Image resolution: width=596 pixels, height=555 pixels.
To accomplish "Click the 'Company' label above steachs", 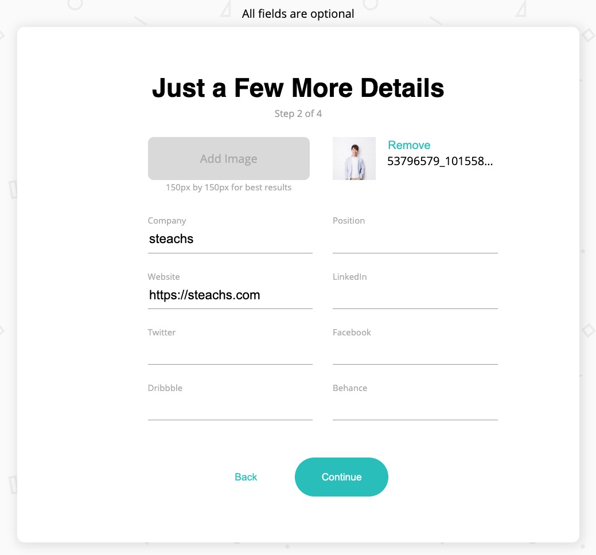I will pos(167,221).
